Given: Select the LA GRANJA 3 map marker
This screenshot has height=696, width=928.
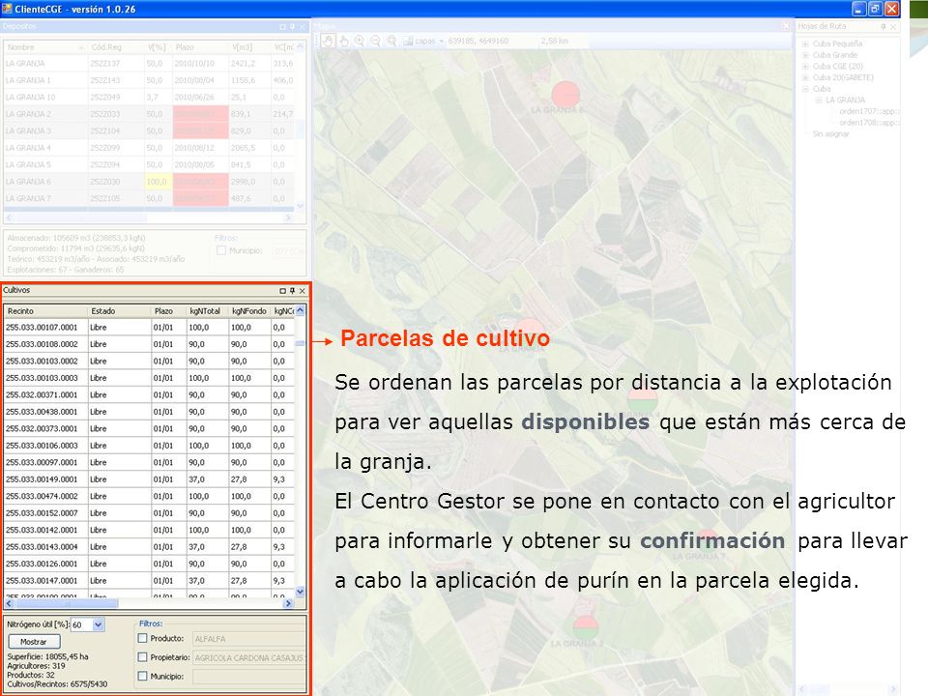Looking at the screenshot, I should coord(586,627).
